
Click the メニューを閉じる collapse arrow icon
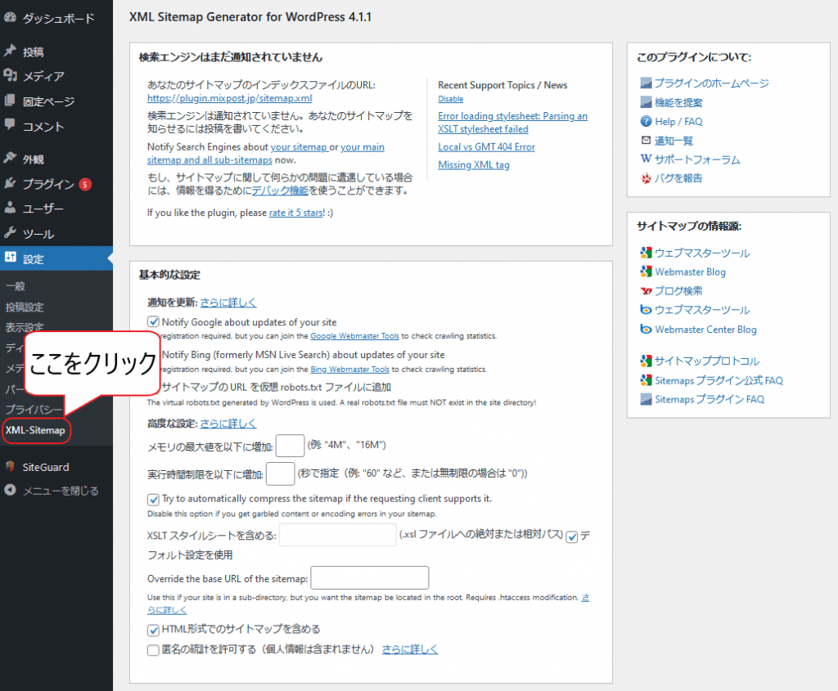click(x=11, y=491)
